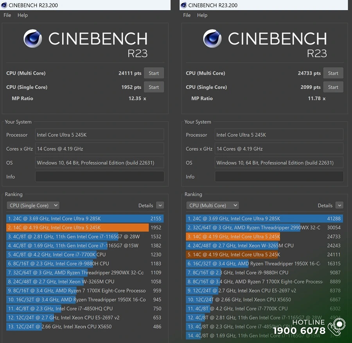
Task: Click Cores x GHz field in left window
Action: (99, 148)
